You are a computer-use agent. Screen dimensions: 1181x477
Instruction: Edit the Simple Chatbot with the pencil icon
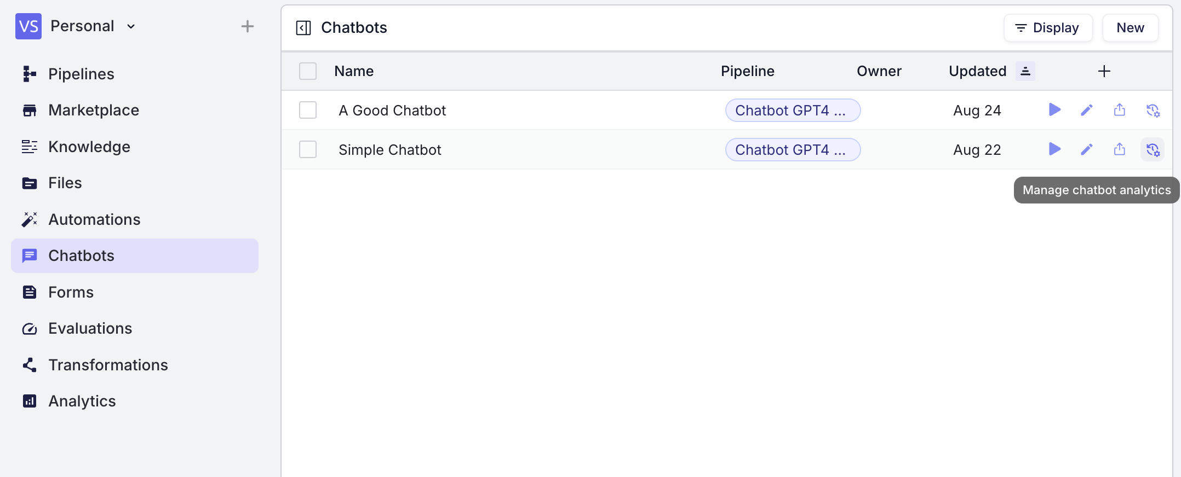1087,149
